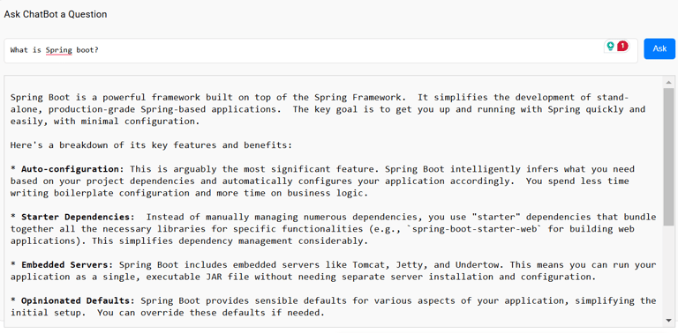The image size is (678, 333).
Task: Click the green Grammarly lightbulb icon
Action: 610,46
